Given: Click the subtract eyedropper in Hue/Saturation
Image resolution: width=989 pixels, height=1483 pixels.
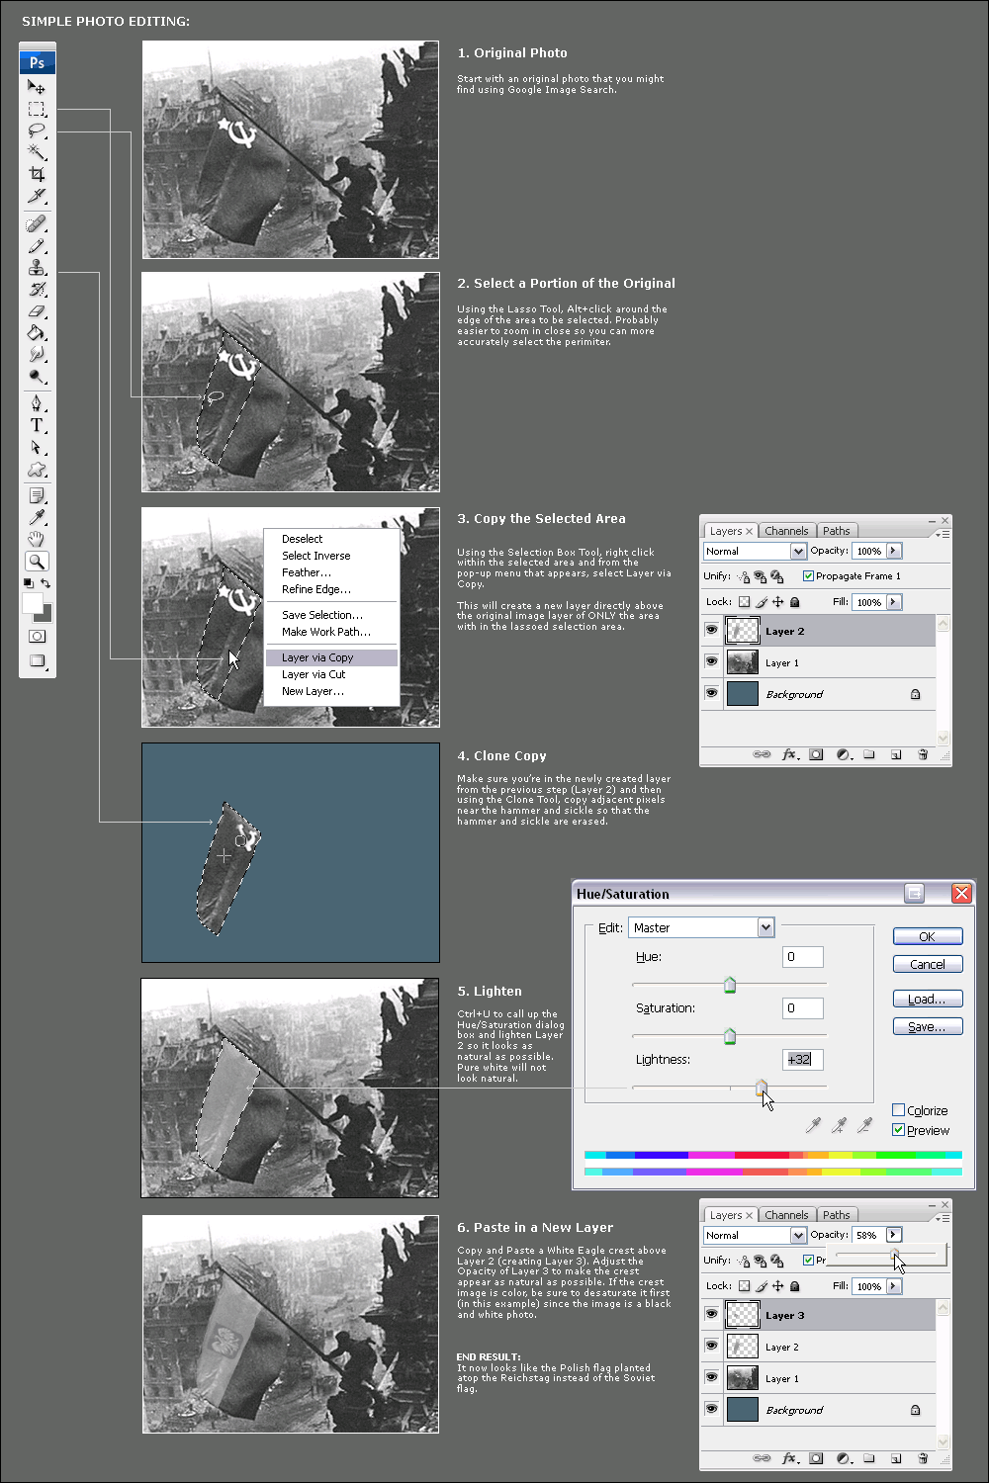Looking at the screenshot, I should point(864,1125).
